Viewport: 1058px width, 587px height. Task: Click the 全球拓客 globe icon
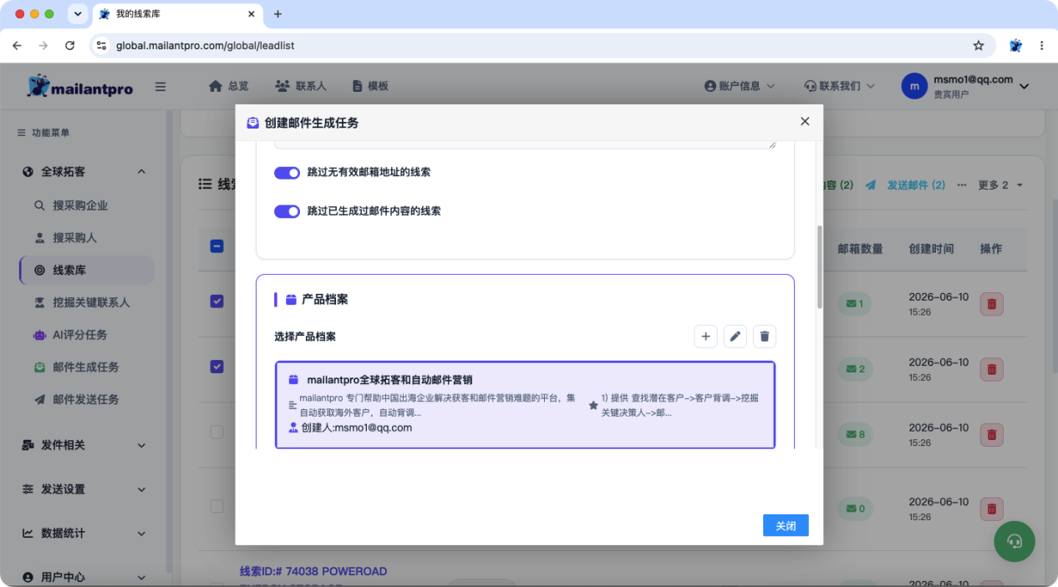click(x=28, y=171)
